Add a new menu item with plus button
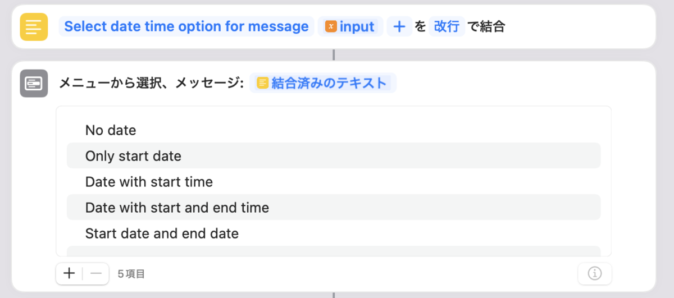Viewport: 674px width, 298px height. point(69,274)
